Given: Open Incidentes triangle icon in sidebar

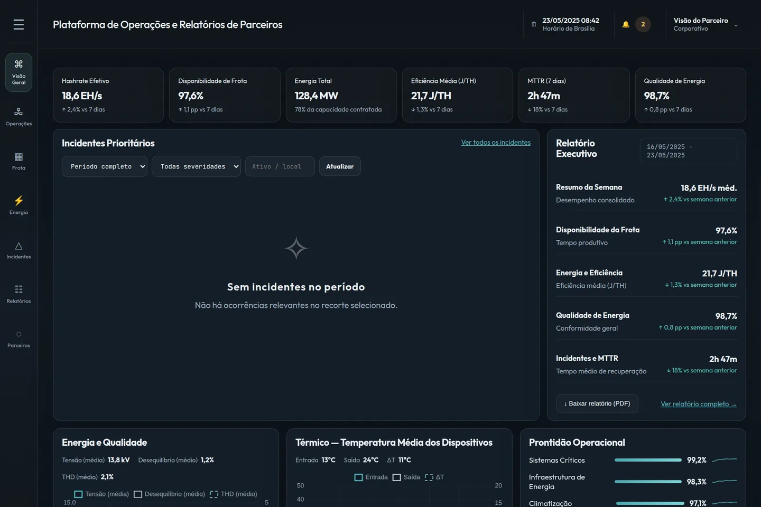Looking at the screenshot, I should pos(18,246).
